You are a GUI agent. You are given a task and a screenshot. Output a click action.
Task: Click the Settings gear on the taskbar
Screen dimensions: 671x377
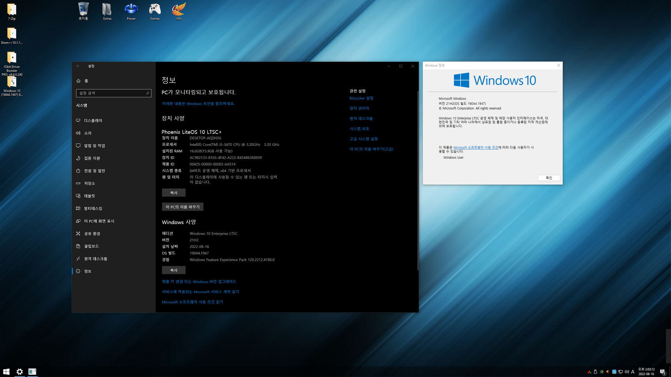click(19, 371)
